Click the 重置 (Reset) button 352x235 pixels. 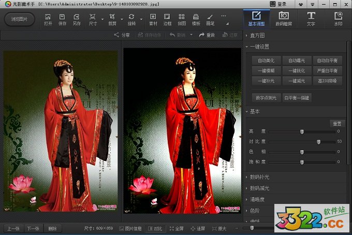click(x=336, y=123)
